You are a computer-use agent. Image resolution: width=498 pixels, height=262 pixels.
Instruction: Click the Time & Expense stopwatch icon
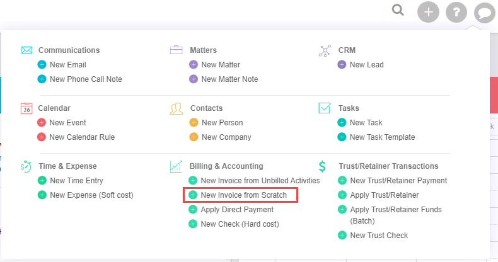[x=26, y=166]
